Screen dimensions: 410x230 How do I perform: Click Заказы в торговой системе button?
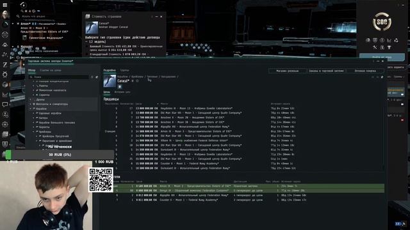(326, 71)
